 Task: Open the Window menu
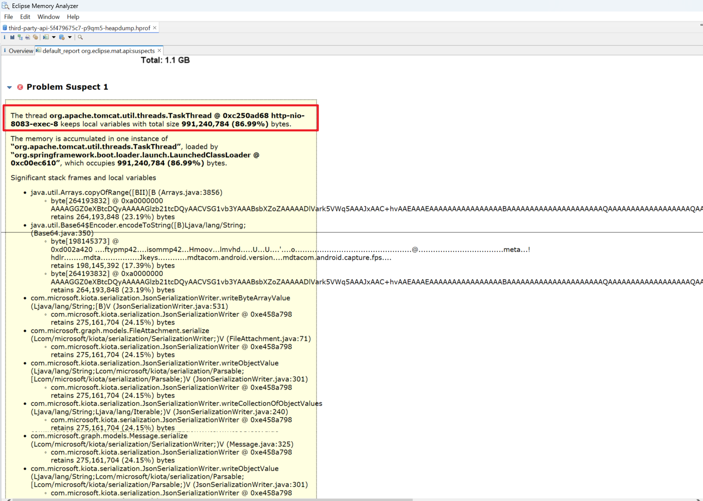coord(48,17)
